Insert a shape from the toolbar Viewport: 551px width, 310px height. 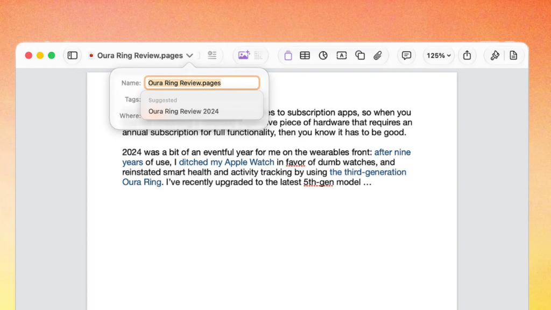pos(360,55)
